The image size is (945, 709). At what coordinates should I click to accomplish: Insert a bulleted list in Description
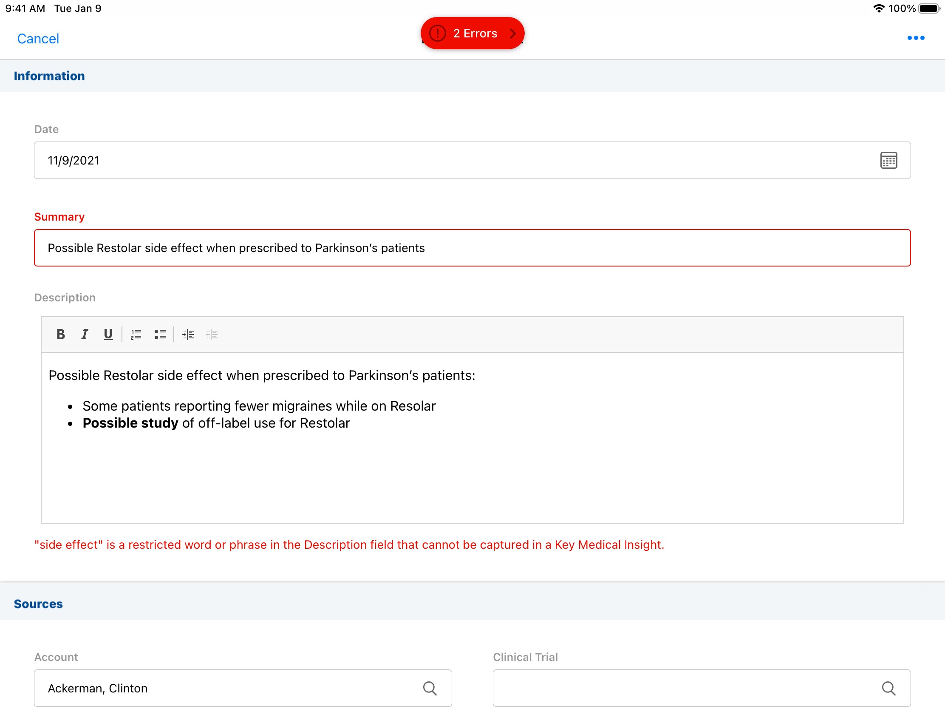(x=160, y=335)
